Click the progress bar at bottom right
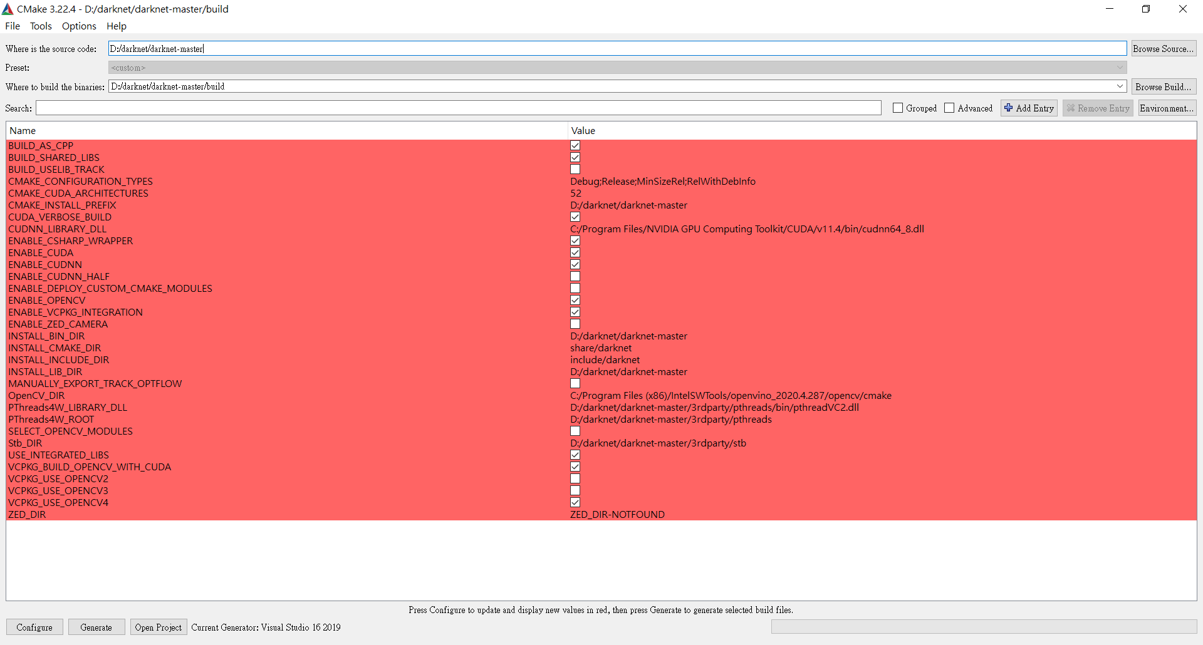Viewport: 1203px width, 645px height. (984, 627)
